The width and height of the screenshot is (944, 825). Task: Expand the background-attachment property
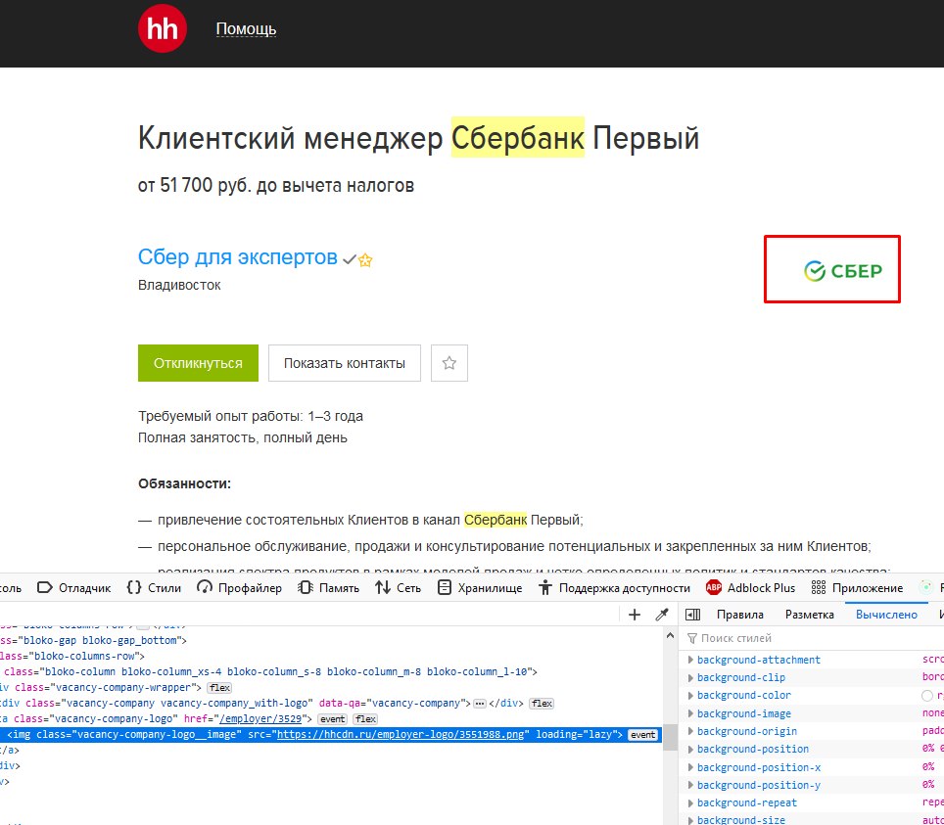tap(690, 660)
